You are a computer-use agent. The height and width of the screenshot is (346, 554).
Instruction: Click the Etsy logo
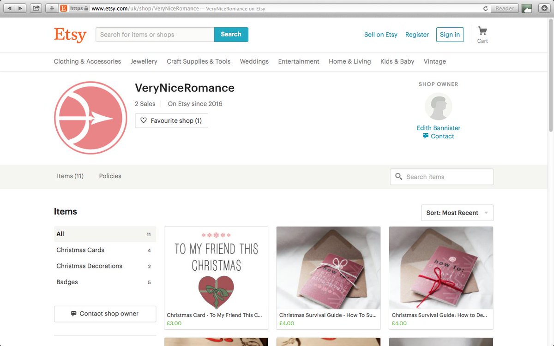pyautogui.click(x=70, y=35)
